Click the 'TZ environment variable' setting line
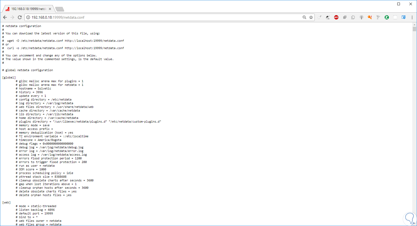The height and width of the screenshot is (226, 417). coord(52,136)
